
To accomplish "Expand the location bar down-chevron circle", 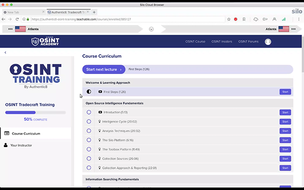I will pyautogui.click(x=151, y=29).
